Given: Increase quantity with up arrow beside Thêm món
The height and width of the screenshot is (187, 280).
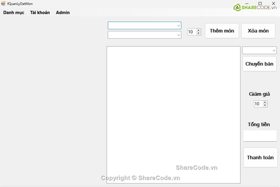Looking at the screenshot, I should tap(199, 30).
